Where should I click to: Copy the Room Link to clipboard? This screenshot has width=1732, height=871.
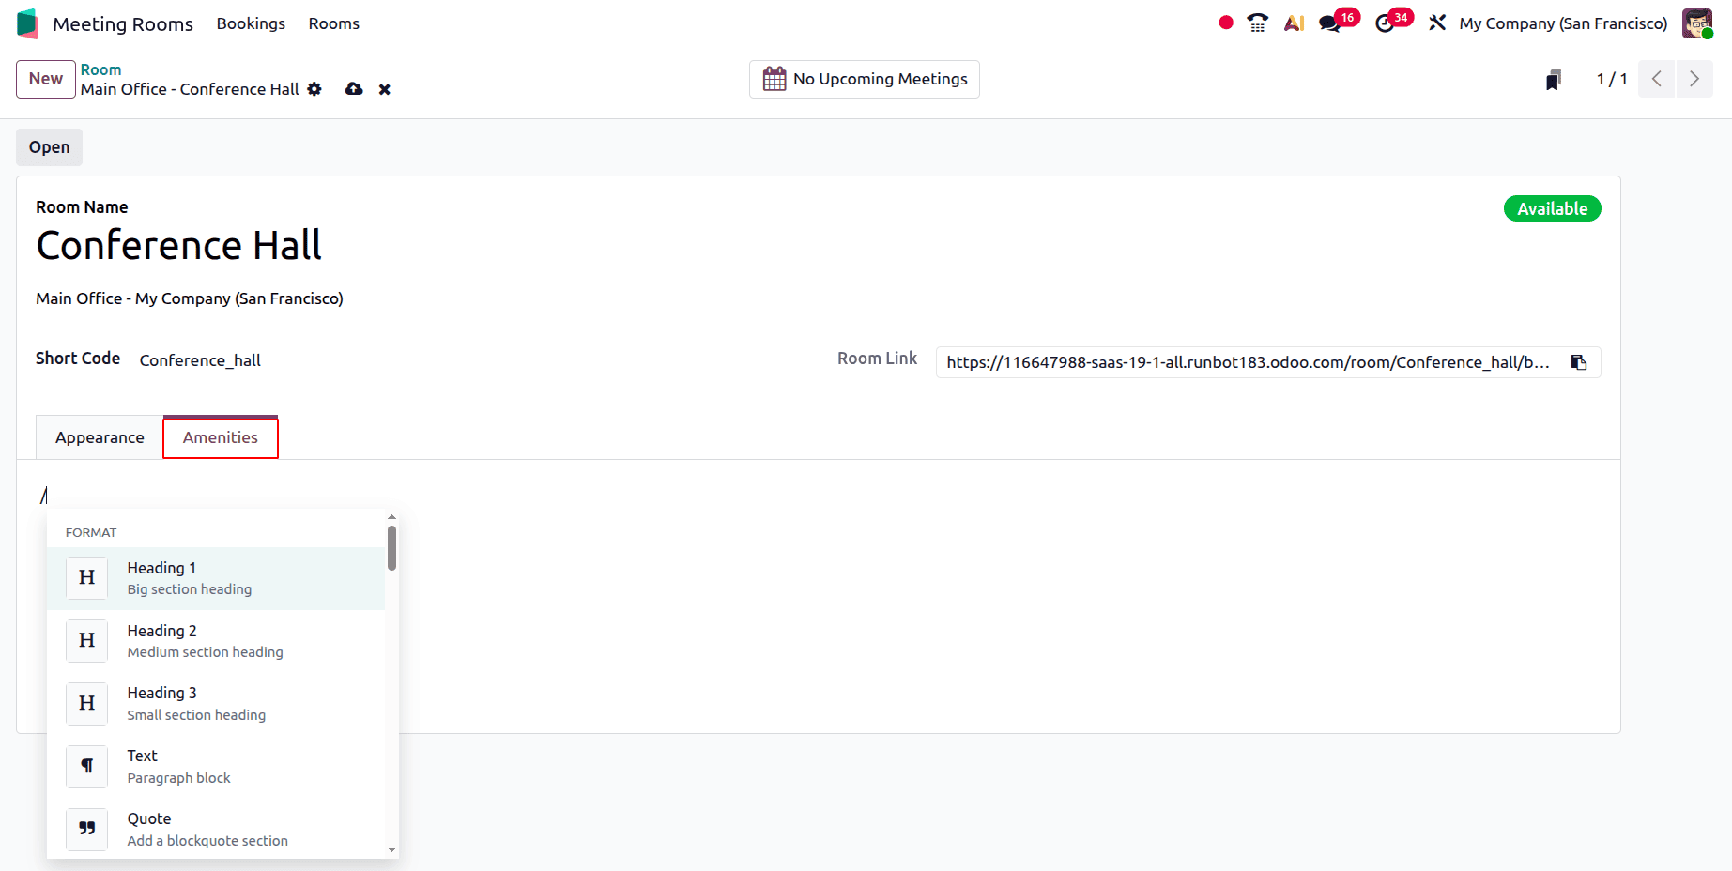[x=1579, y=362]
